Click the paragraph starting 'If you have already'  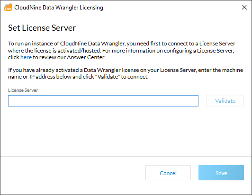pos(126,73)
